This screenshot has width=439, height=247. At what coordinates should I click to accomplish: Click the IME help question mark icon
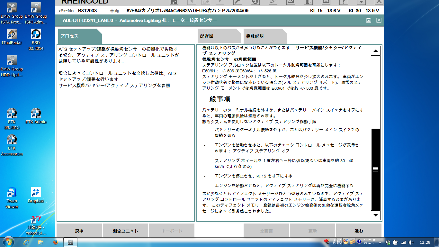click(x=359, y=242)
